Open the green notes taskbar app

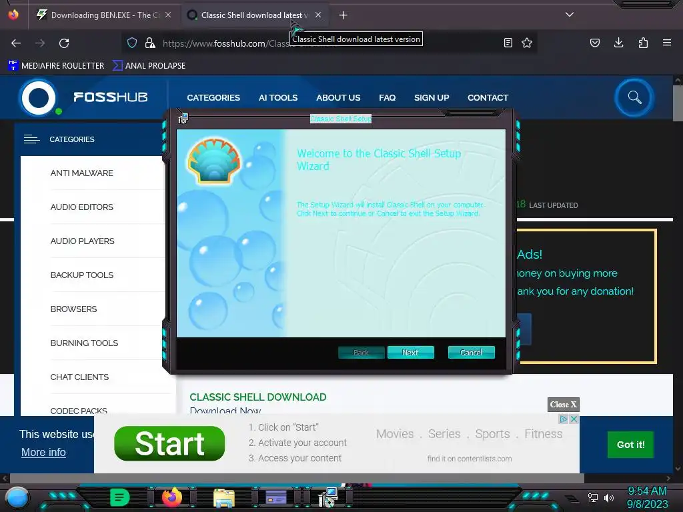click(x=120, y=497)
